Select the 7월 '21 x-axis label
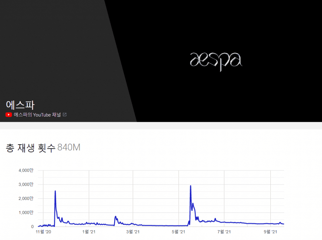 pyautogui.click(x=224, y=232)
